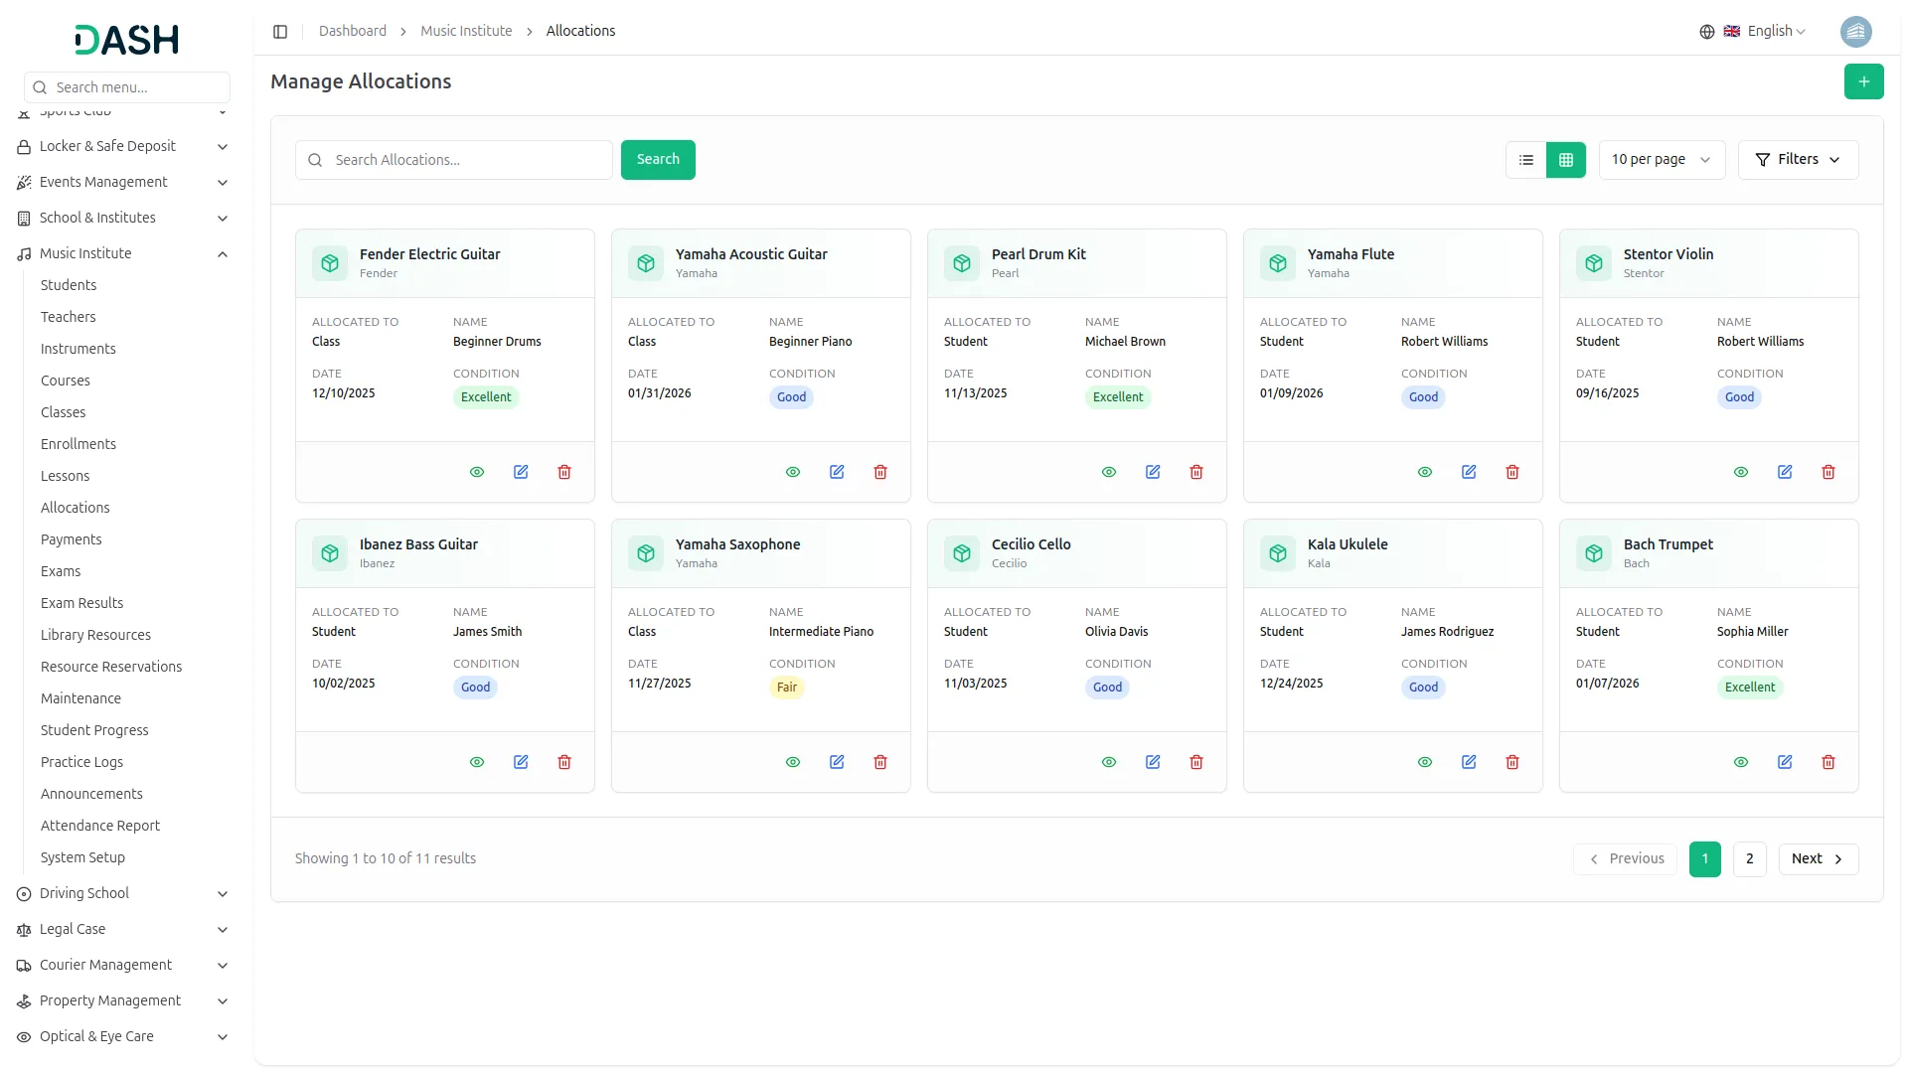
Task: Open the Instruments sidebar item
Action: tap(79, 349)
